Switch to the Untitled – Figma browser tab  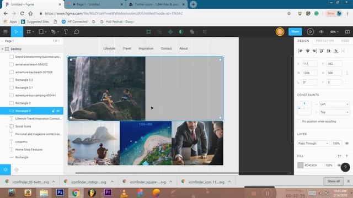click(33, 4)
